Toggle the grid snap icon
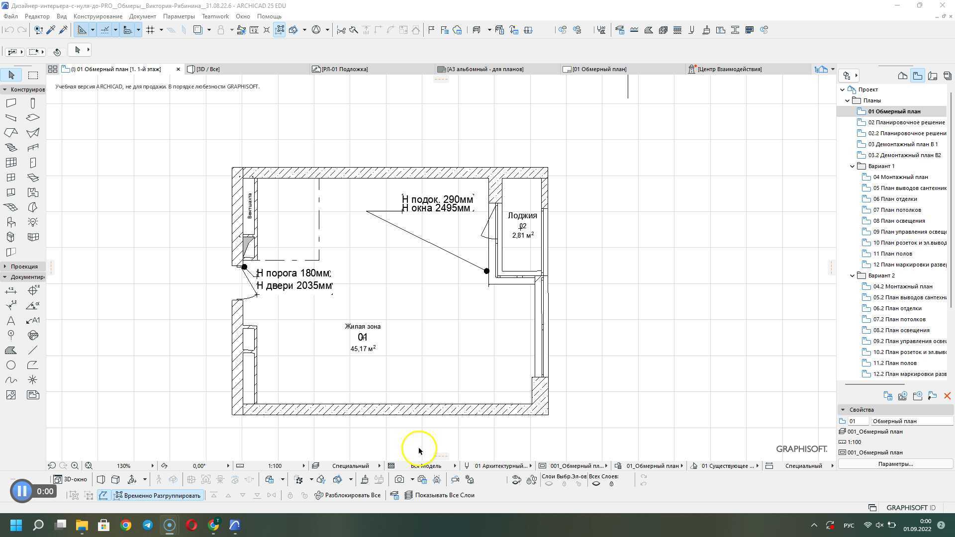 150,30
